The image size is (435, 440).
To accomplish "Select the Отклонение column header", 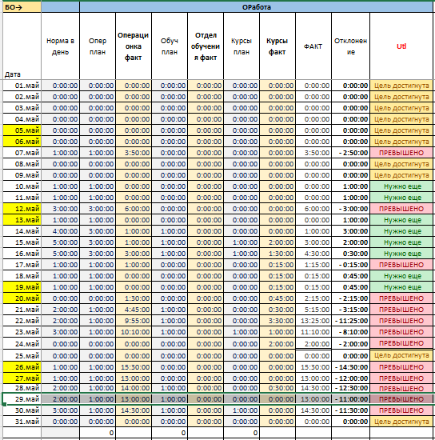I will (x=350, y=46).
